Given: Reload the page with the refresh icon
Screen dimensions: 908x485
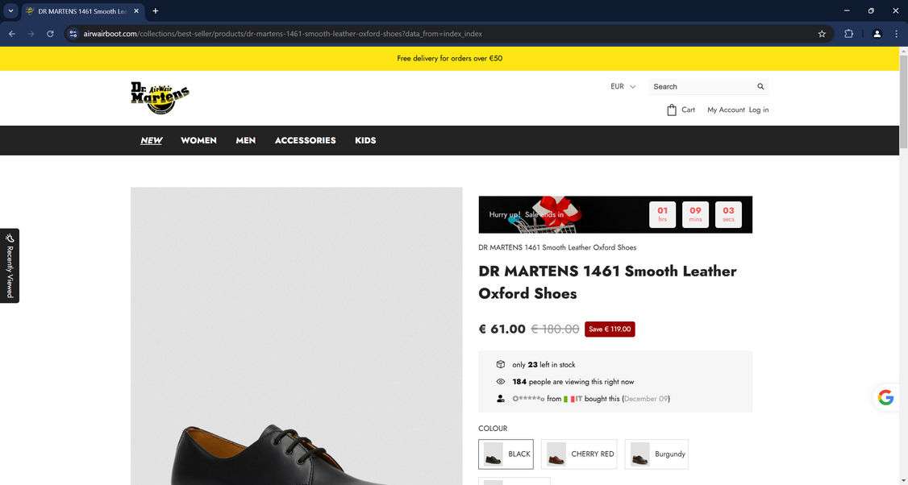Looking at the screenshot, I should [50, 34].
